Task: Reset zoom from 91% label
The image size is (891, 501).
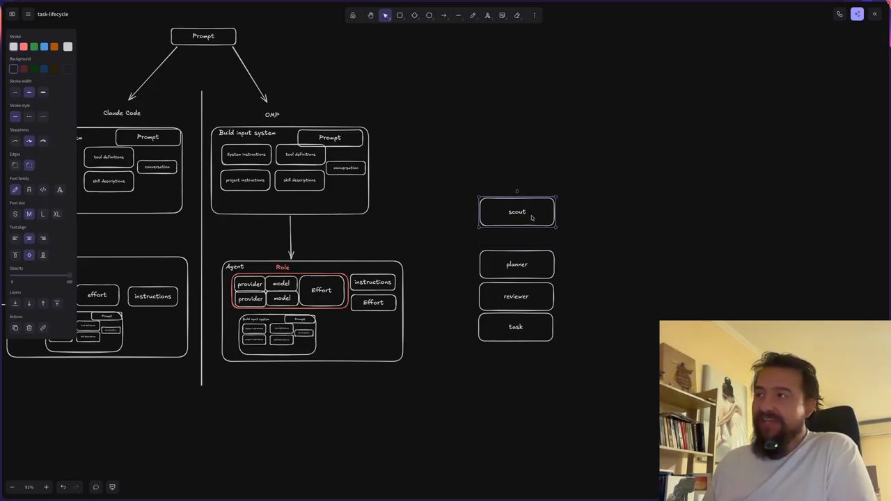Action: 29,487
